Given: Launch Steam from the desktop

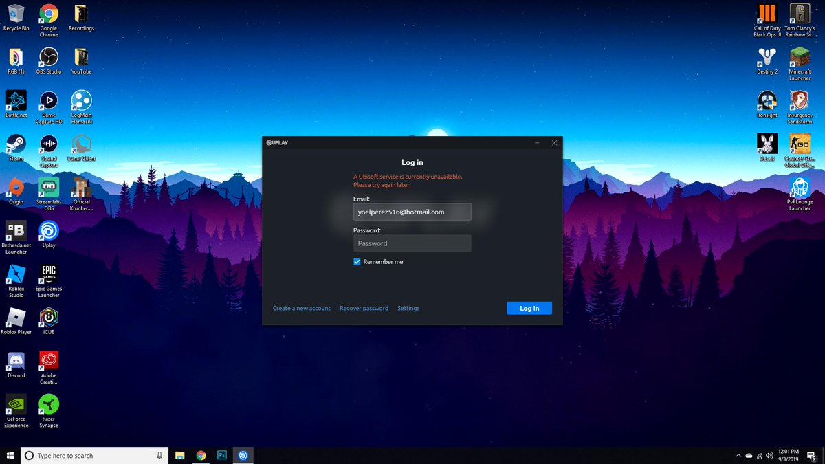Looking at the screenshot, I should pos(16,148).
